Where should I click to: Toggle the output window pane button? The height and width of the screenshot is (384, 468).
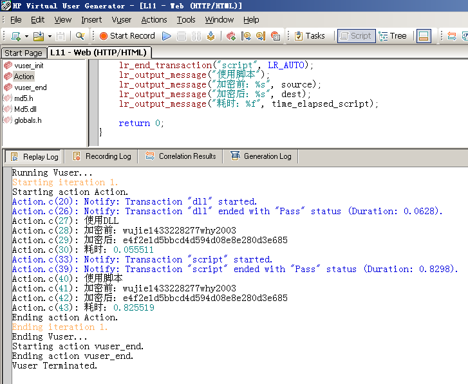point(424,36)
